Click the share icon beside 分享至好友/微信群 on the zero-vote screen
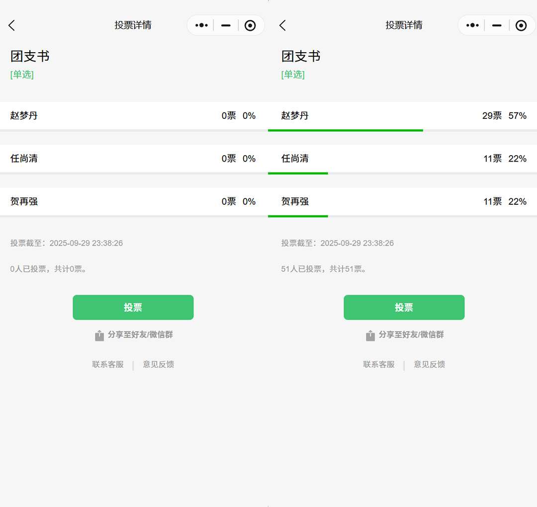Screen dimensions: 537x507 [x=99, y=336]
